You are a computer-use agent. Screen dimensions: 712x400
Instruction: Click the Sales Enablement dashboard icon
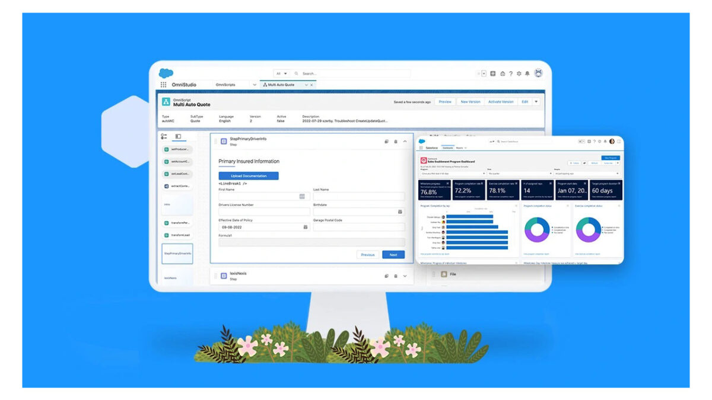pyautogui.click(x=424, y=160)
